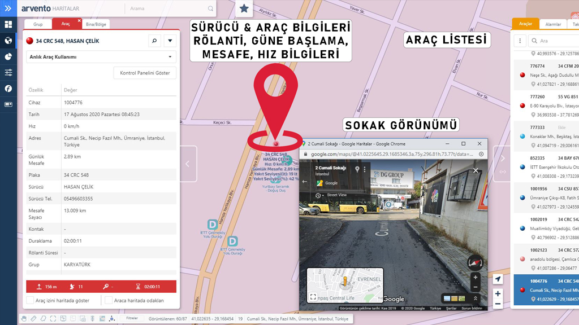
Task: Click the map screenshot camera tool
Action: tap(83, 319)
